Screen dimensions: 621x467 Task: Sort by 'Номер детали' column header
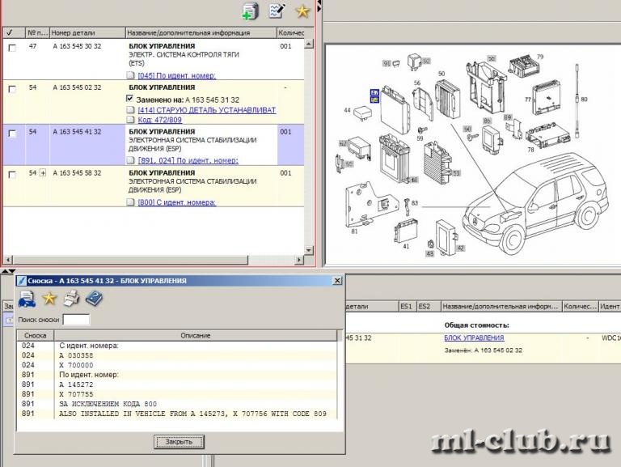point(86,32)
